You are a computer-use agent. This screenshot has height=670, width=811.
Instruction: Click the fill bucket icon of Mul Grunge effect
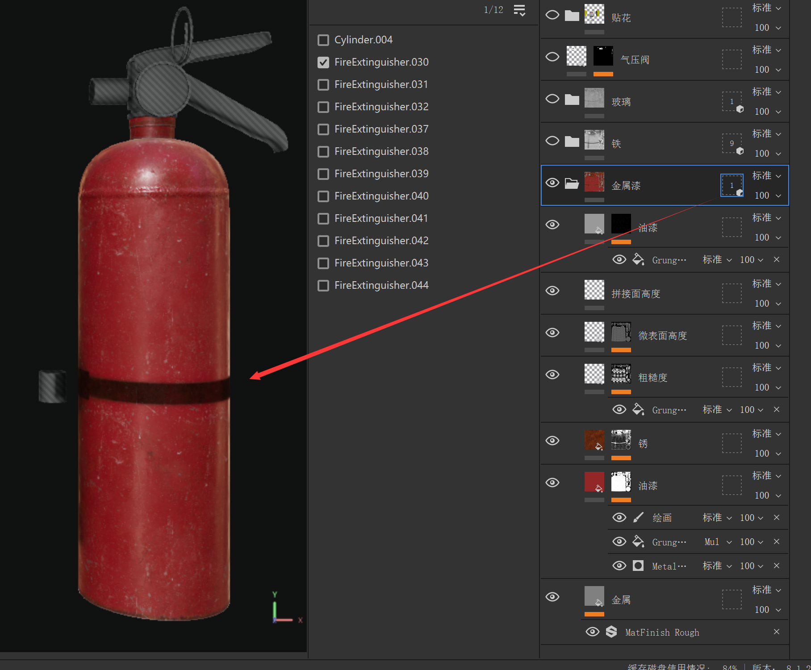pos(639,541)
